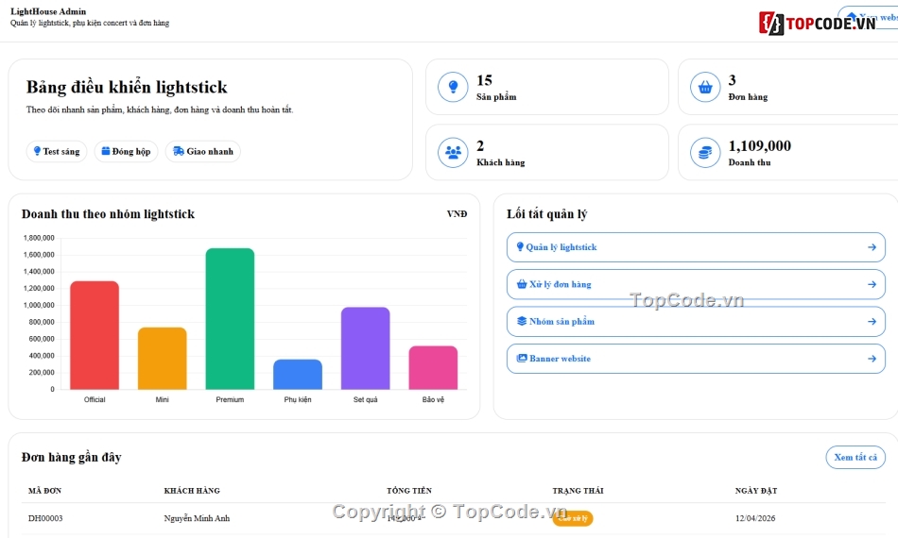
Task: Click the lightbulb icon beside 15 Sản phẩm
Action: [x=453, y=87]
